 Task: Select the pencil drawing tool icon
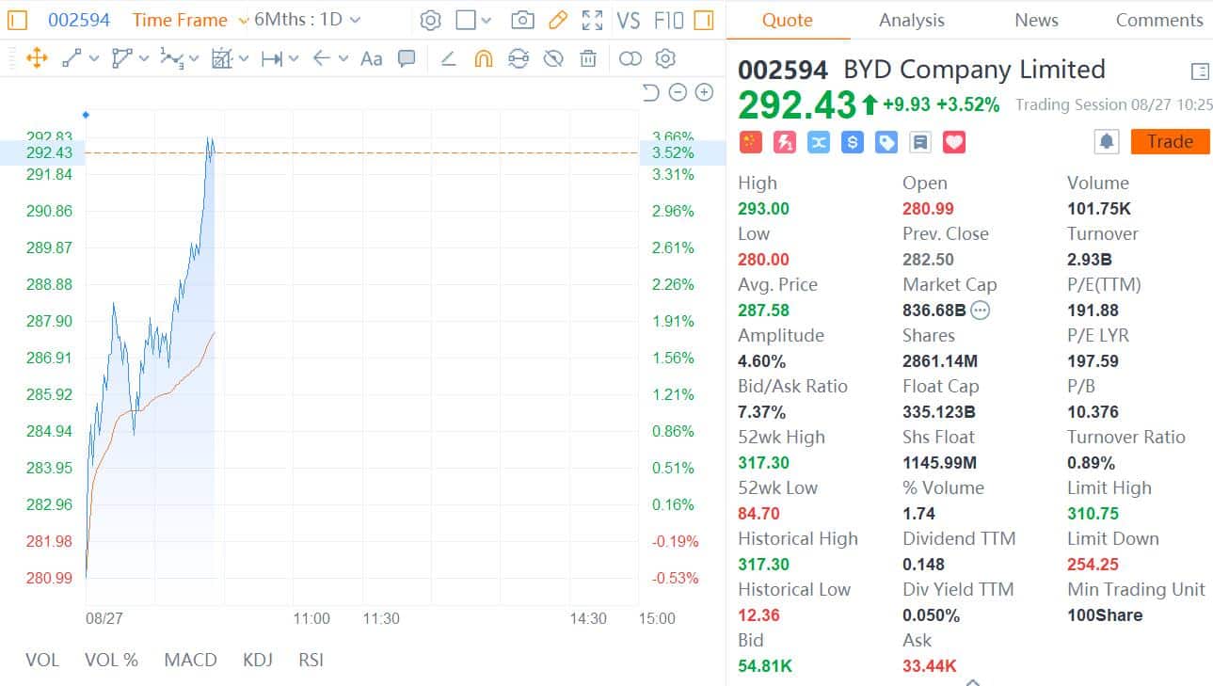(557, 20)
